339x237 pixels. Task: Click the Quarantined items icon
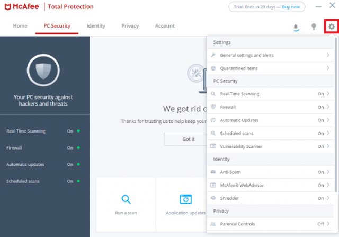click(x=213, y=68)
